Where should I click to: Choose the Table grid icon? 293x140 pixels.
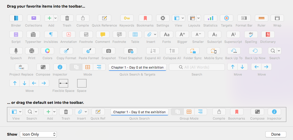(135, 34)
